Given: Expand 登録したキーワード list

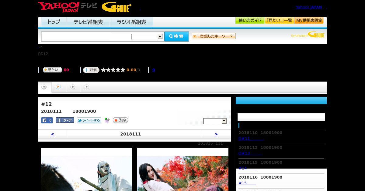Looking at the screenshot, I should pyautogui.click(x=214, y=36).
